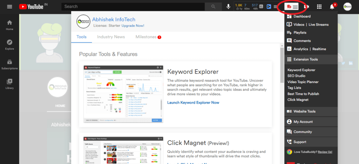
Task: Click the Dashboard icon in TubeBuddy menu
Action: click(x=289, y=16)
